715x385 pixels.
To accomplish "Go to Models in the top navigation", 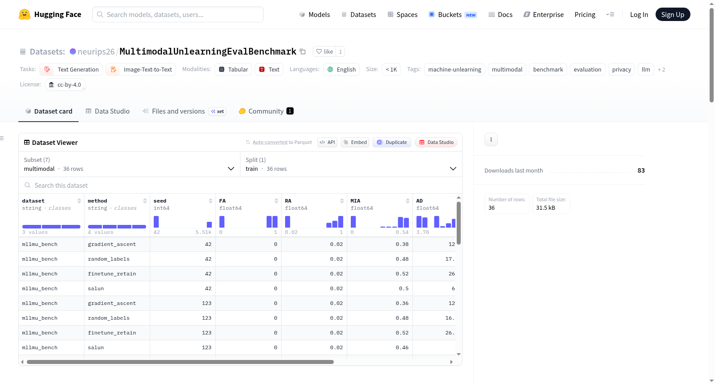I will (x=315, y=14).
